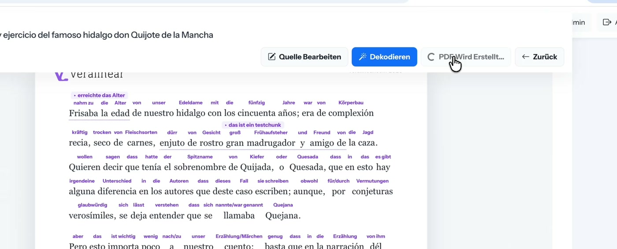The image size is (617, 249).
Task: Click the underlined word 'edad'
Action: (x=120, y=113)
